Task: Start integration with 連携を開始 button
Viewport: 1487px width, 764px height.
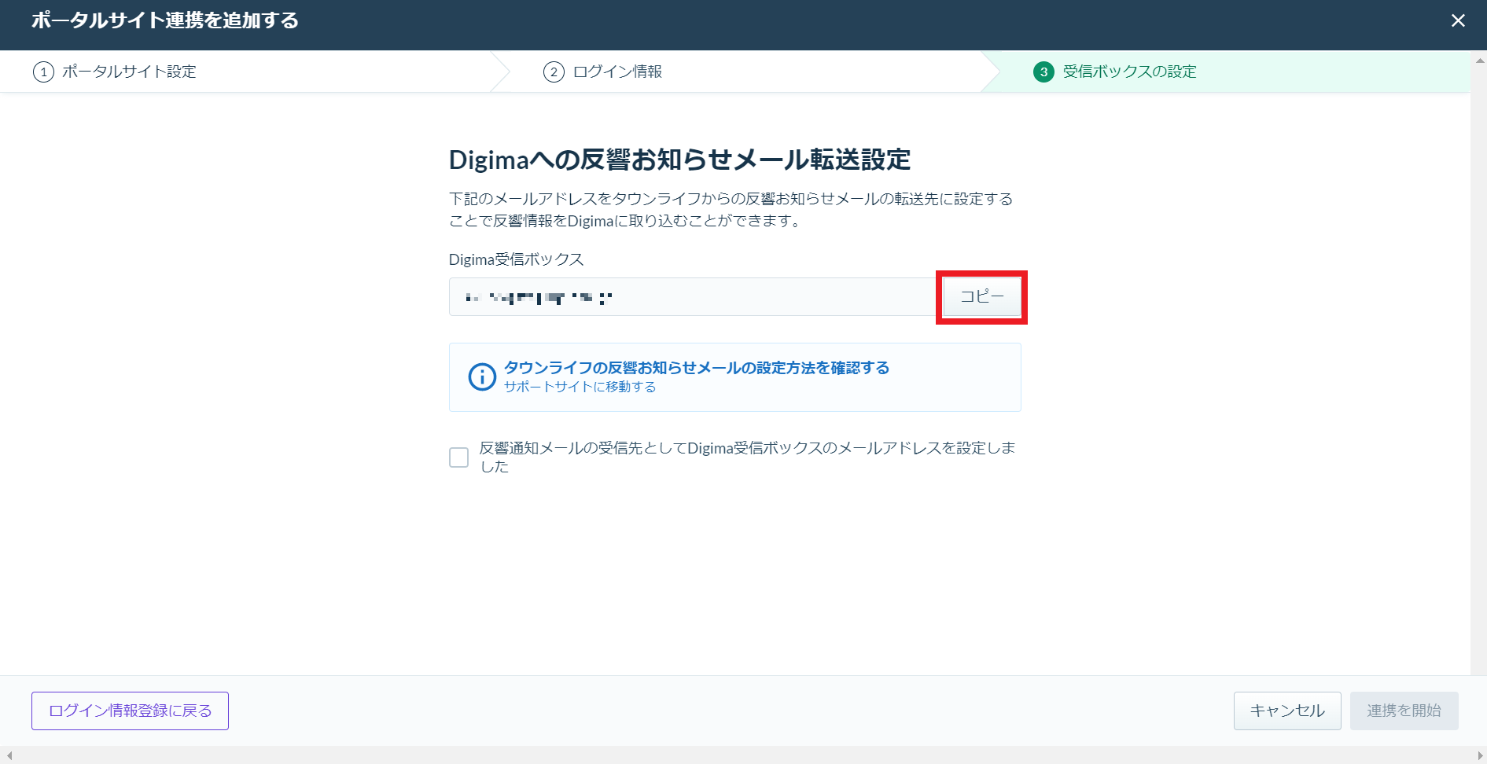Action: [1404, 711]
